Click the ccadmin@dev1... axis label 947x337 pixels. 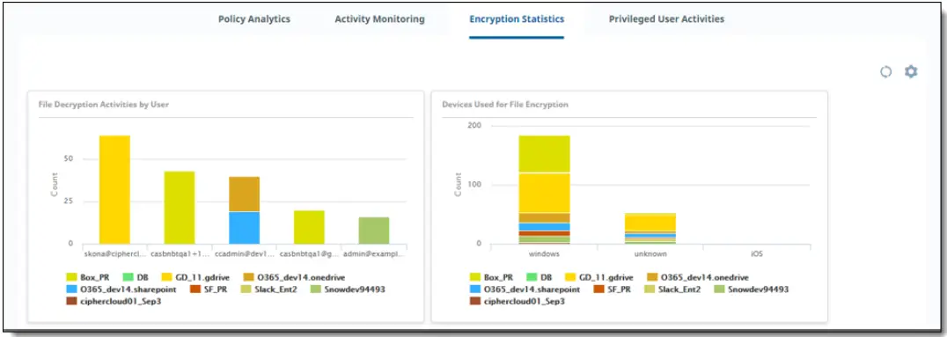[245, 254]
